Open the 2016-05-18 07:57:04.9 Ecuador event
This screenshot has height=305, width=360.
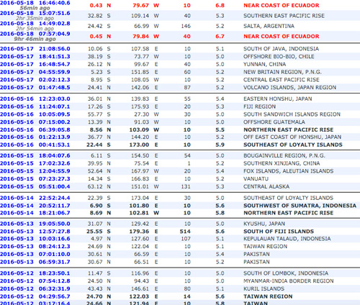pos(35,34)
